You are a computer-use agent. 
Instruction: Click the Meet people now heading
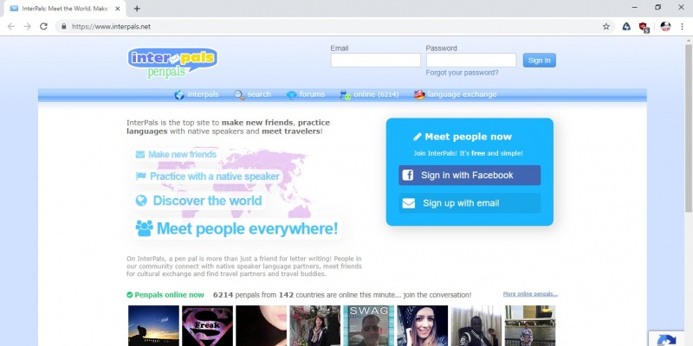(468, 137)
